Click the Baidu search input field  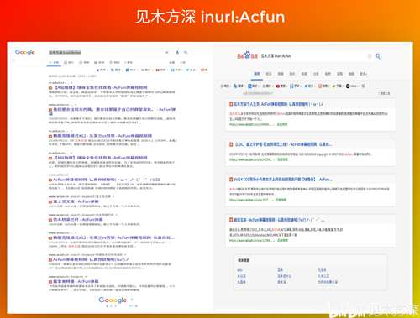pyautogui.click(x=312, y=56)
